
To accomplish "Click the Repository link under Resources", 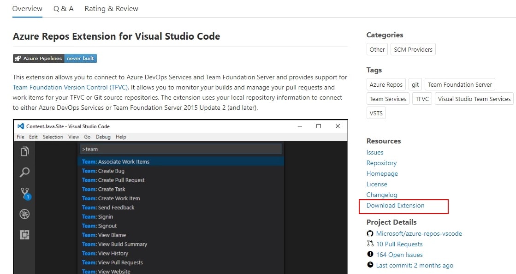I will coord(381,163).
